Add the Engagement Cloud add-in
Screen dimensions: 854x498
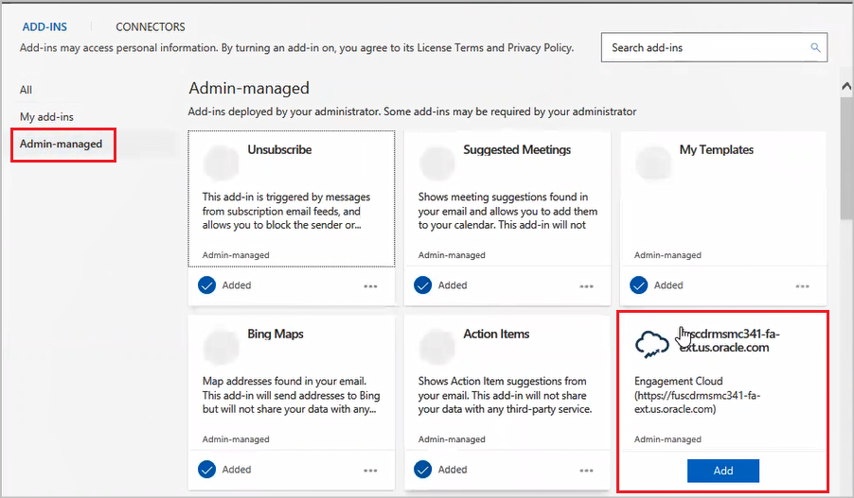723,471
